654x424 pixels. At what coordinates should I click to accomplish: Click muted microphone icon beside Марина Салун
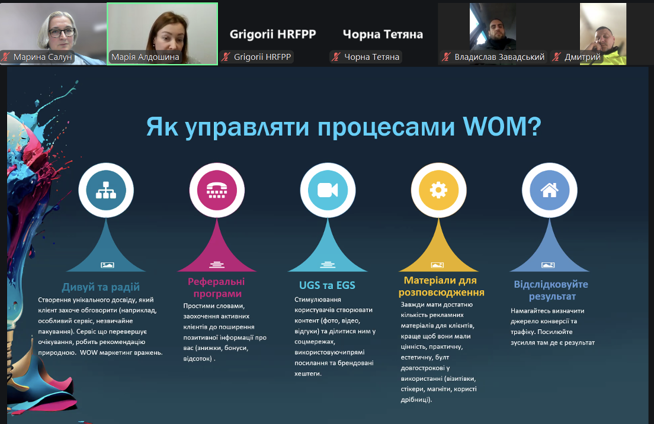click(x=7, y=57)
